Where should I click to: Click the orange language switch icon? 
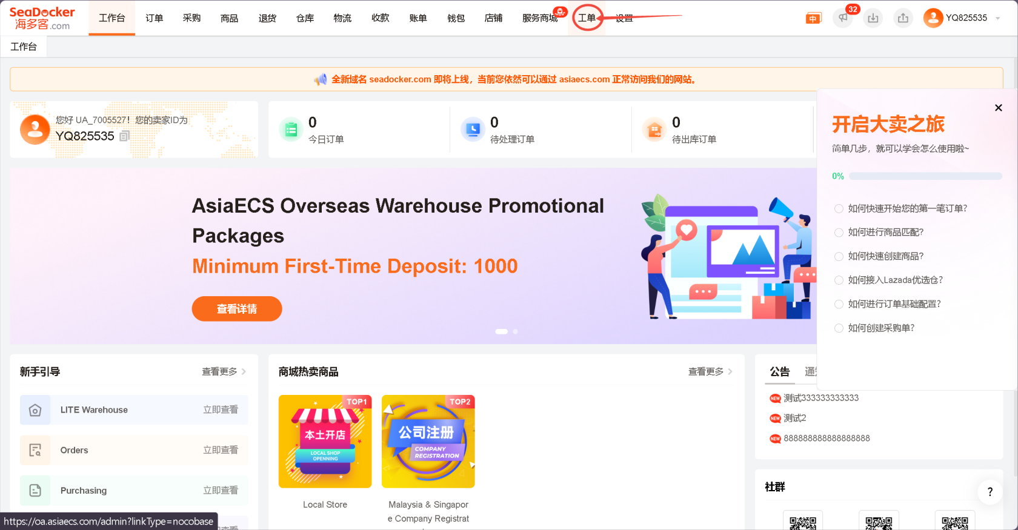pyautogui.click(x=813, y=19)
